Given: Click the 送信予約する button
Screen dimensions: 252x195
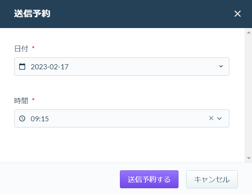Looking at the screenshot, I should click(149, 179).
